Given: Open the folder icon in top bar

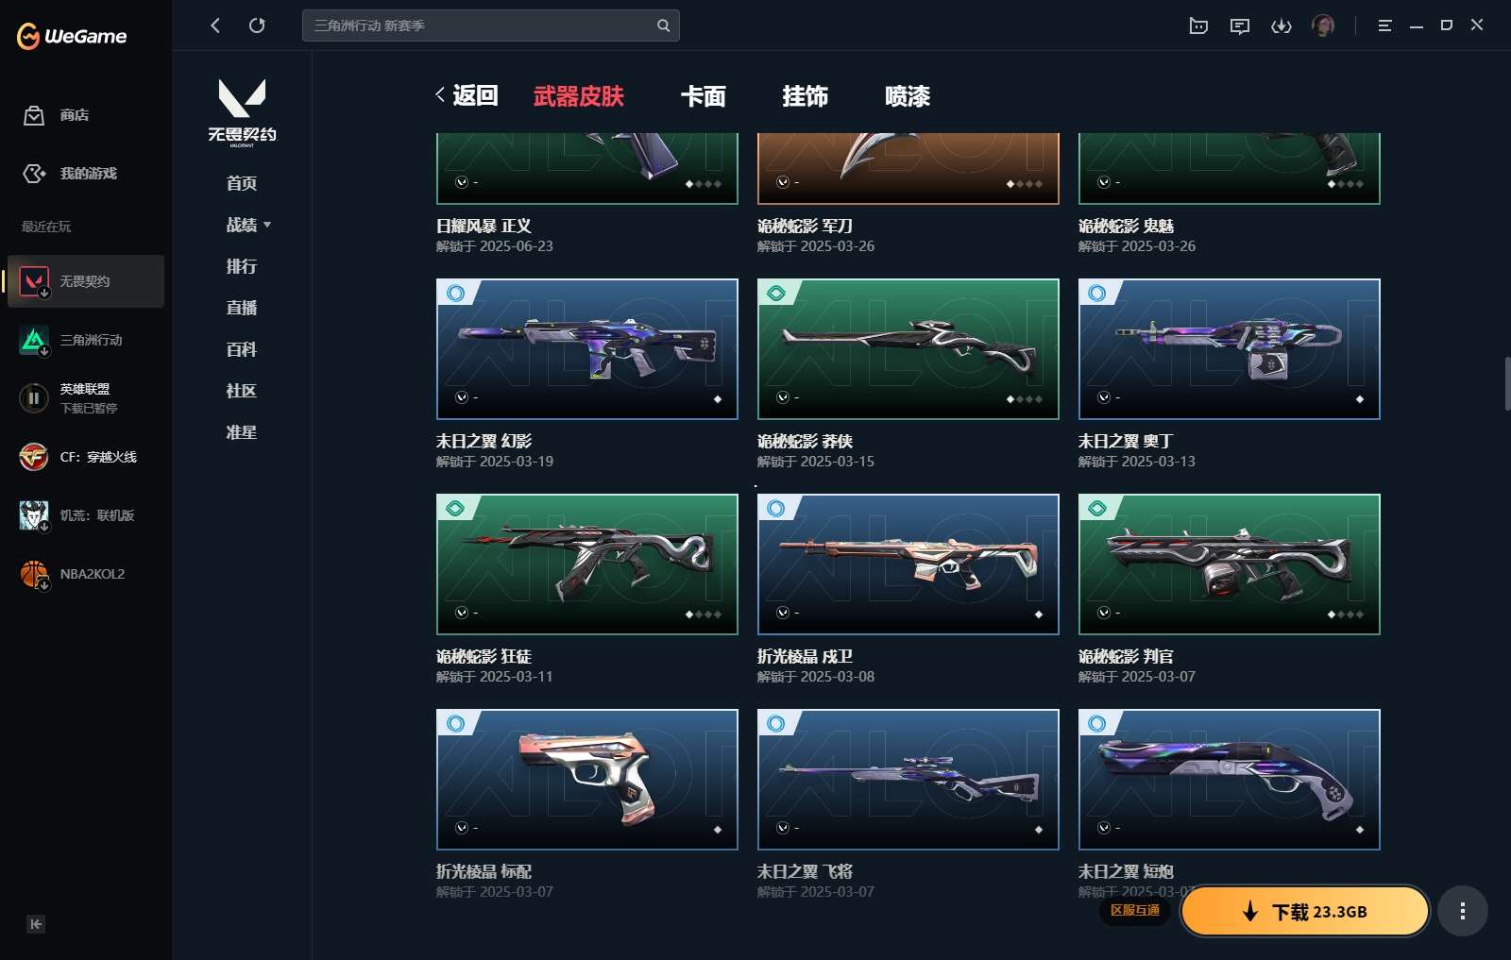Looking at the screenshot, I should (1198, 25).
